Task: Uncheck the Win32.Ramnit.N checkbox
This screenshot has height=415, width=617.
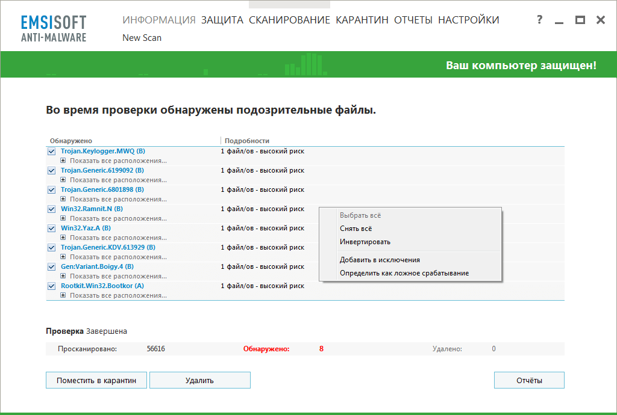Action: pos(51,209)
